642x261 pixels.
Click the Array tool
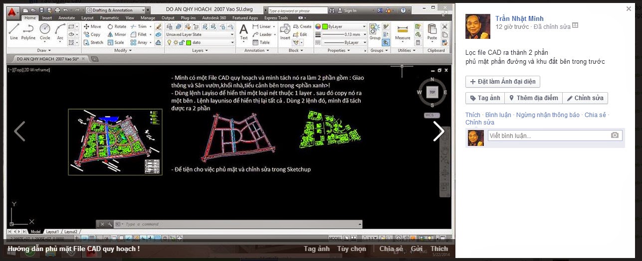[x=139, y=42]
